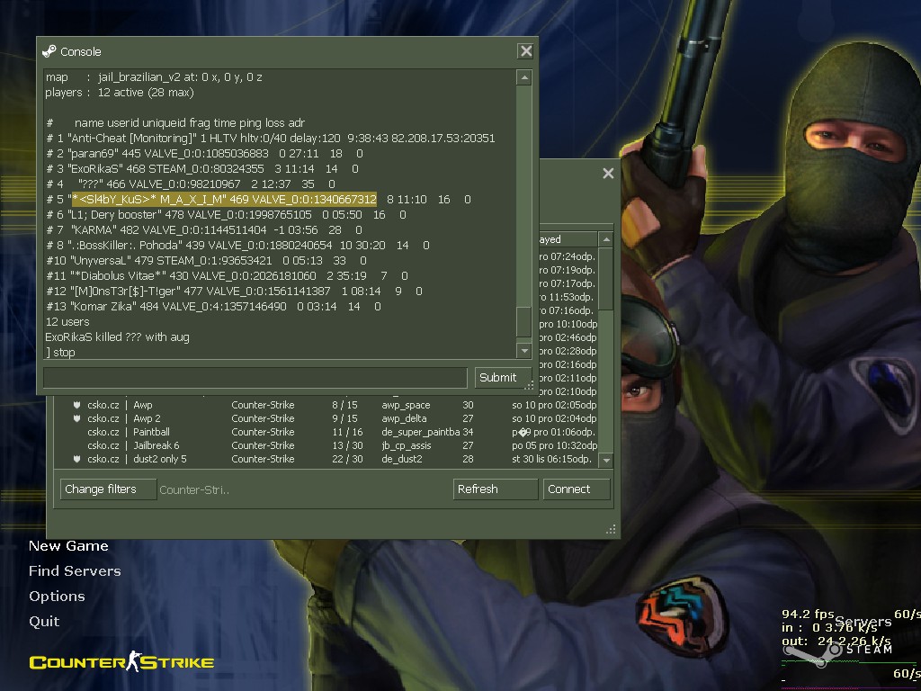
Task: Click the Console window resize grip
Action: coord(529,385)
